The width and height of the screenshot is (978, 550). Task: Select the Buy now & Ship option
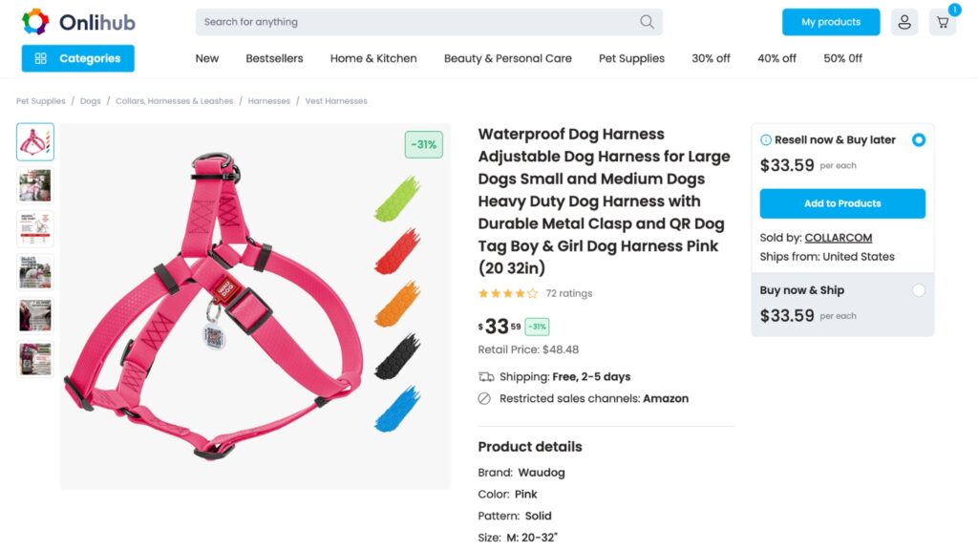pos(918,290)
